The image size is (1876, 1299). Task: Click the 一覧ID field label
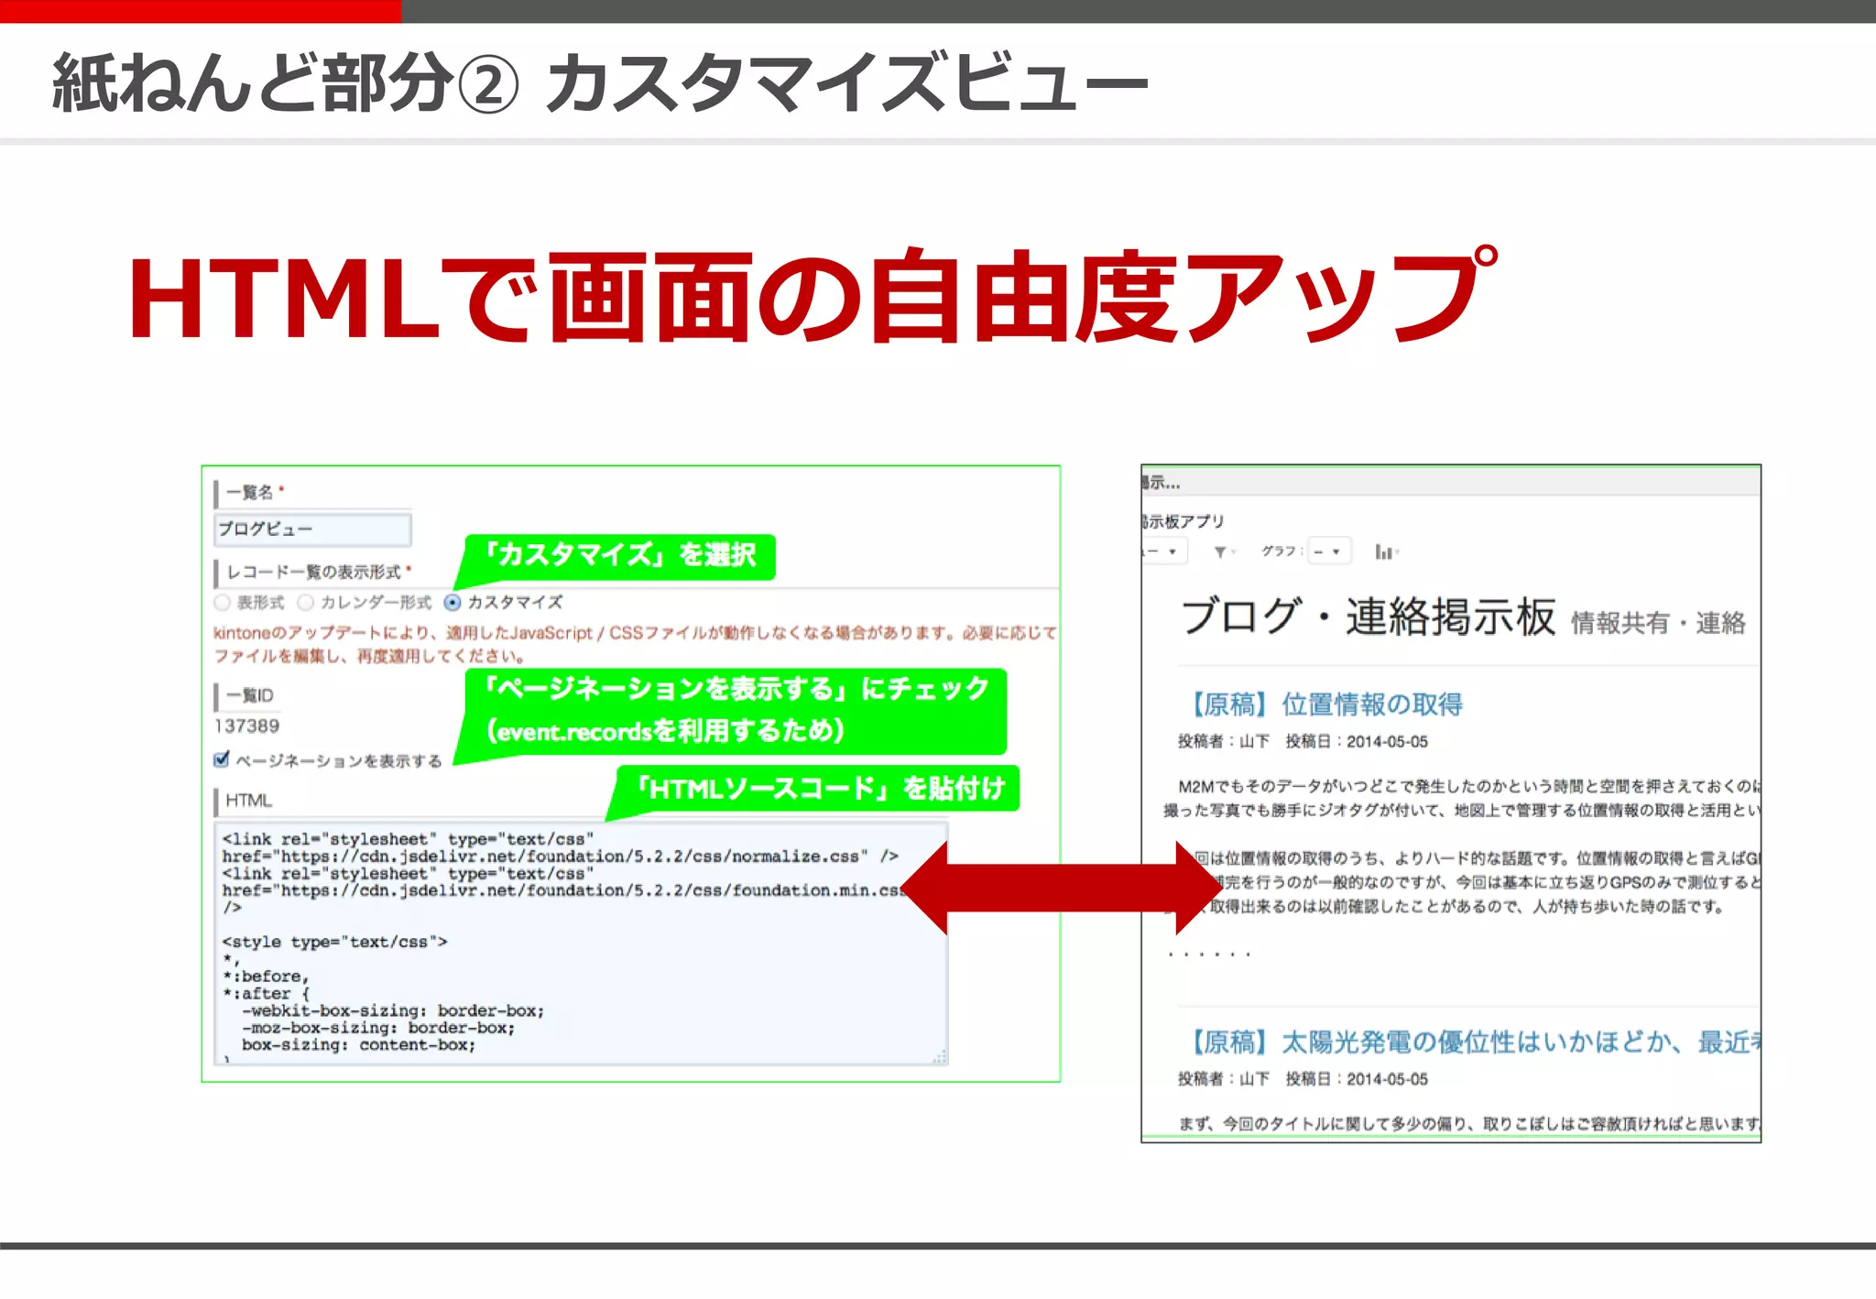tap(249, 696)
